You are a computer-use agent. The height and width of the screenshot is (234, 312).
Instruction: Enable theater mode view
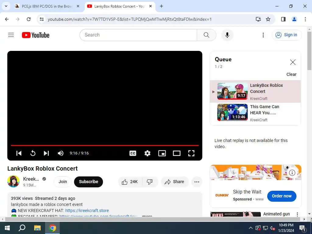(x=177, y=153)
